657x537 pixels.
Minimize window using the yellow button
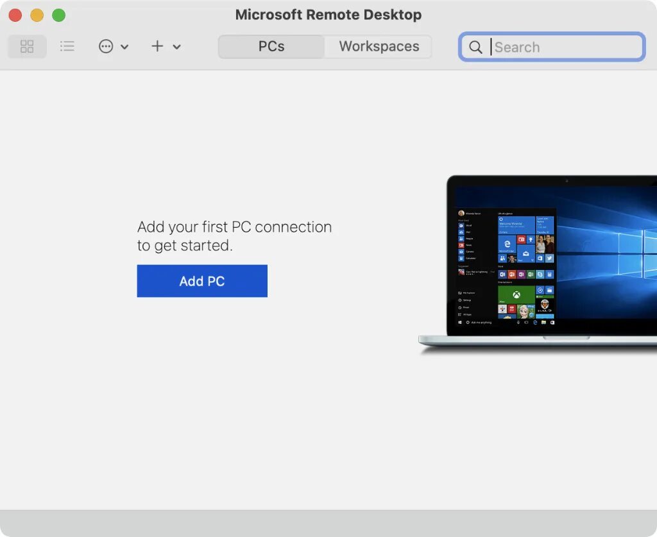(x=37, y=15)
